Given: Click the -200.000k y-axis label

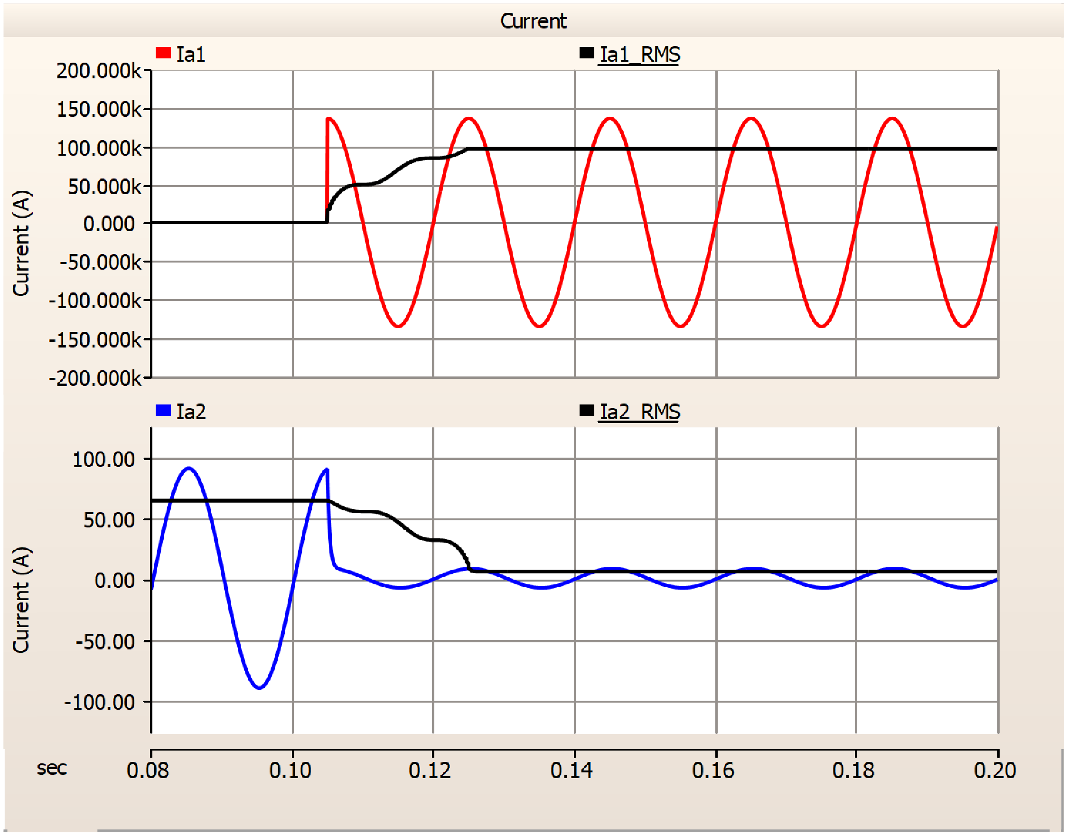Looking at the screenshot, I should pos(95,378).
